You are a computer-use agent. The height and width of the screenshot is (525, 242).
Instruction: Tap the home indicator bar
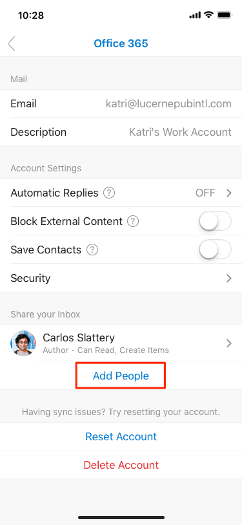121,517
